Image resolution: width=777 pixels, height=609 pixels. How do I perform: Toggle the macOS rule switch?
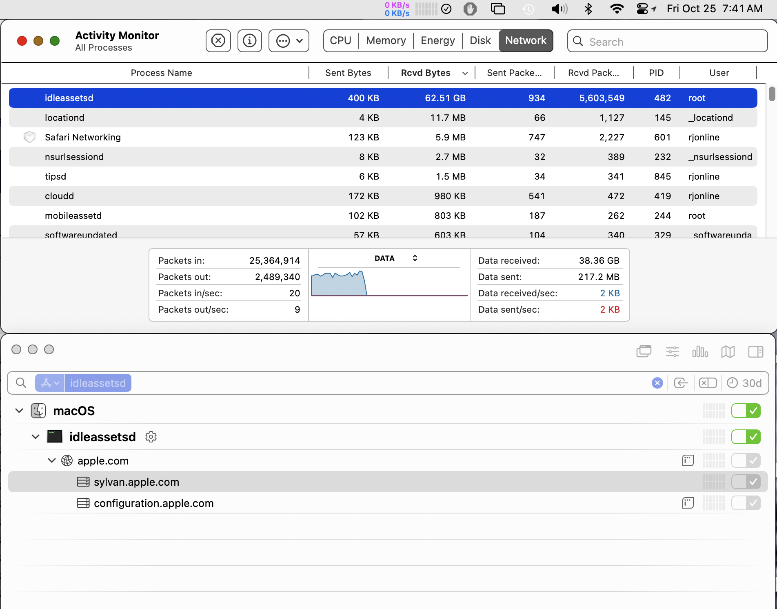point(746,411)
